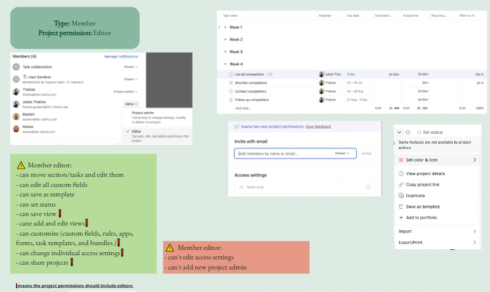The width and height of the screenshot is (490, 292).
Task: Mark Contact competitors task complete
Action: (x=231, y=91)
